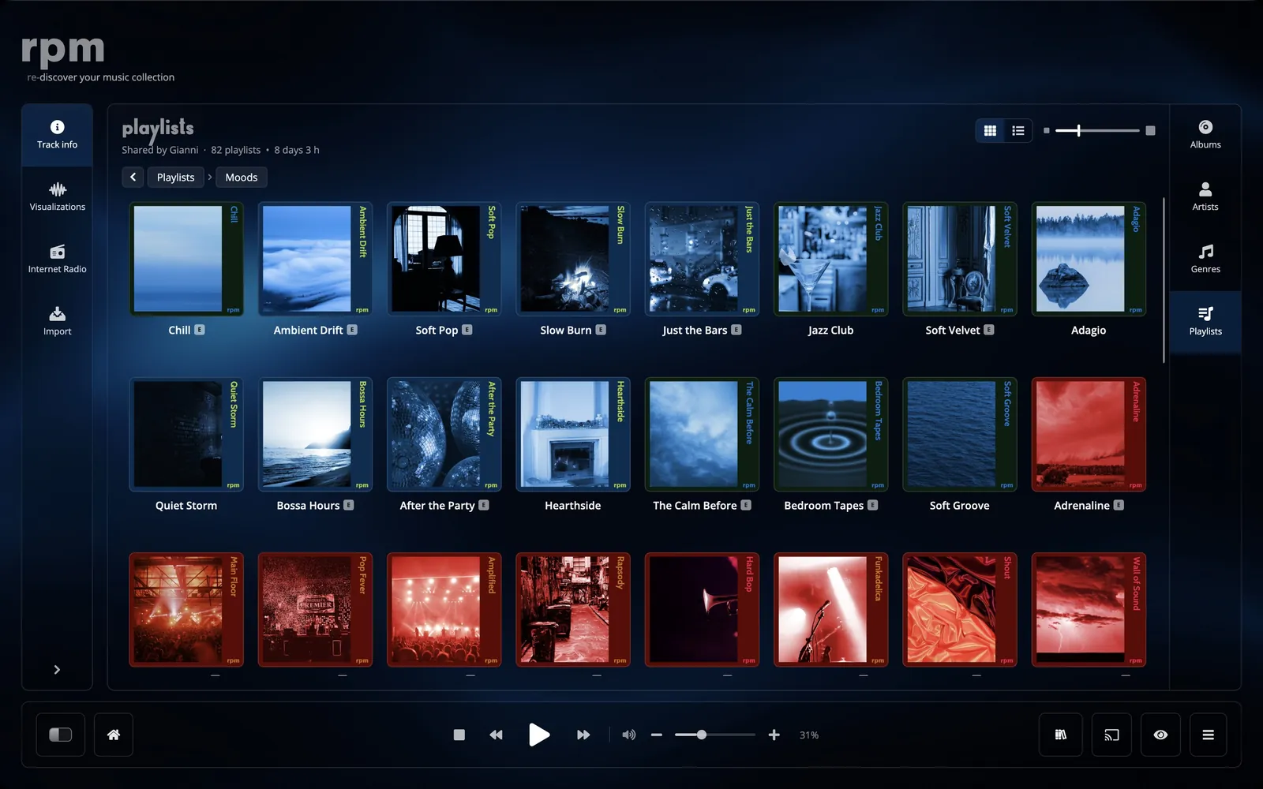
Task: Switch to grid view
Action: pos(990,131)
